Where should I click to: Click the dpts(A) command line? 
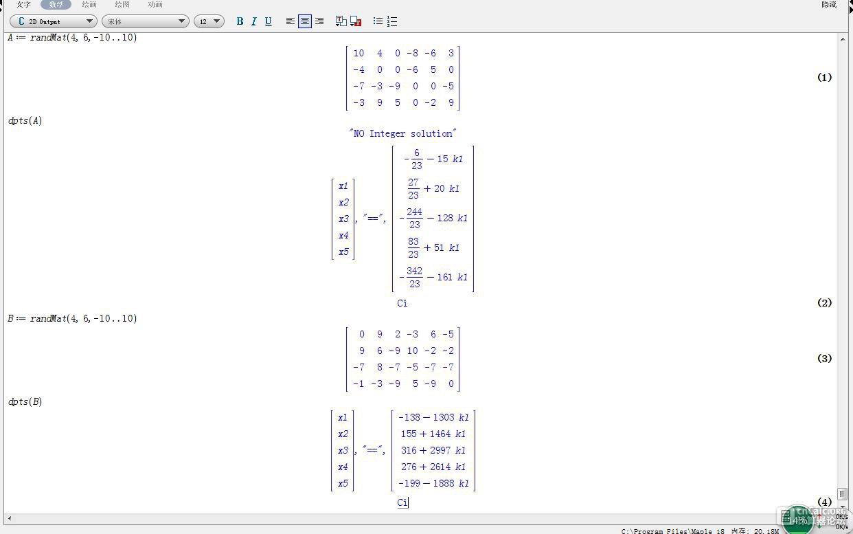25,121
